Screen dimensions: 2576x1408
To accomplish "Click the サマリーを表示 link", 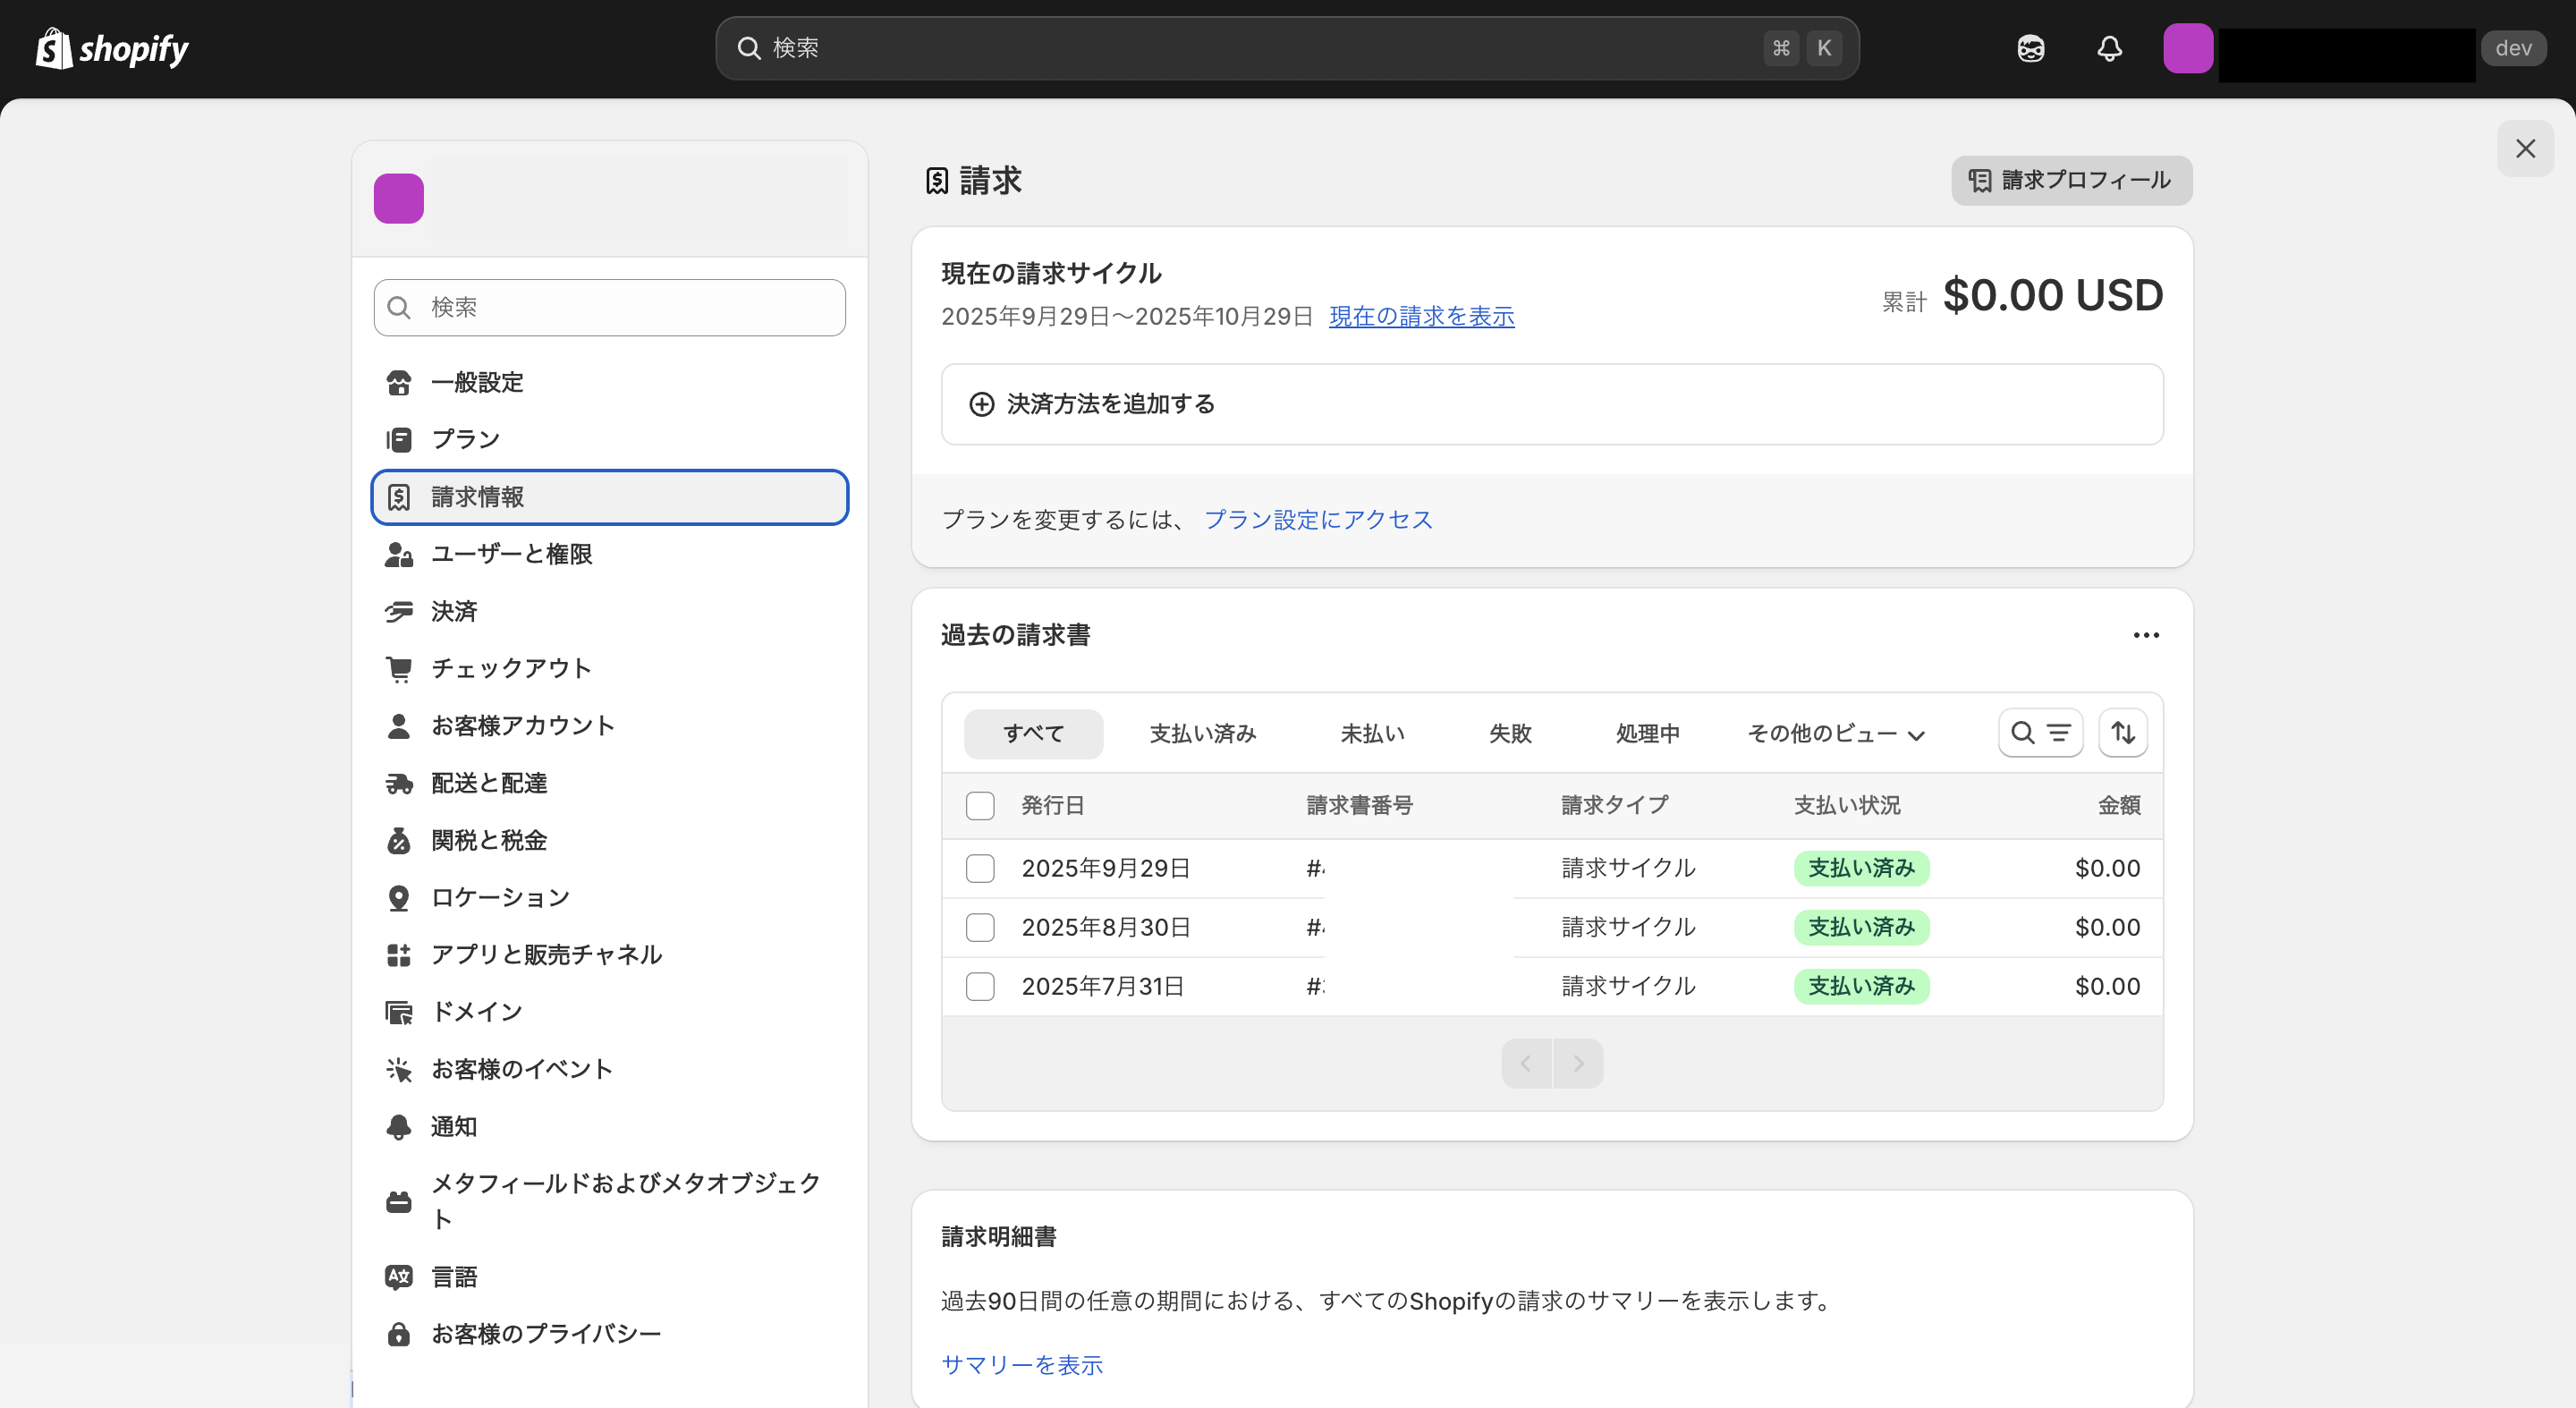I will click(1021, 1364).
